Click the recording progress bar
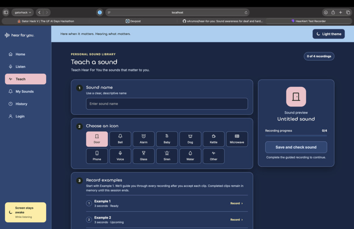The width and height of the screenshot is (354, 229). (296, 136)
